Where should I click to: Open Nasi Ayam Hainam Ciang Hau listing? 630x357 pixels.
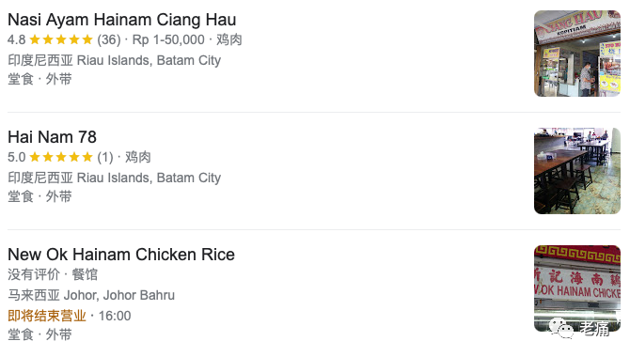tap(121, 20)
